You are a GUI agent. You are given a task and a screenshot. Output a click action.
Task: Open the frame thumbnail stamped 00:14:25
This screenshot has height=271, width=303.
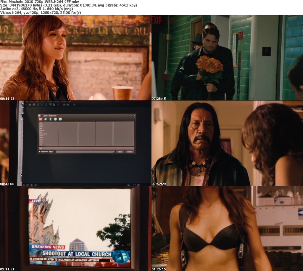point(75,58)
